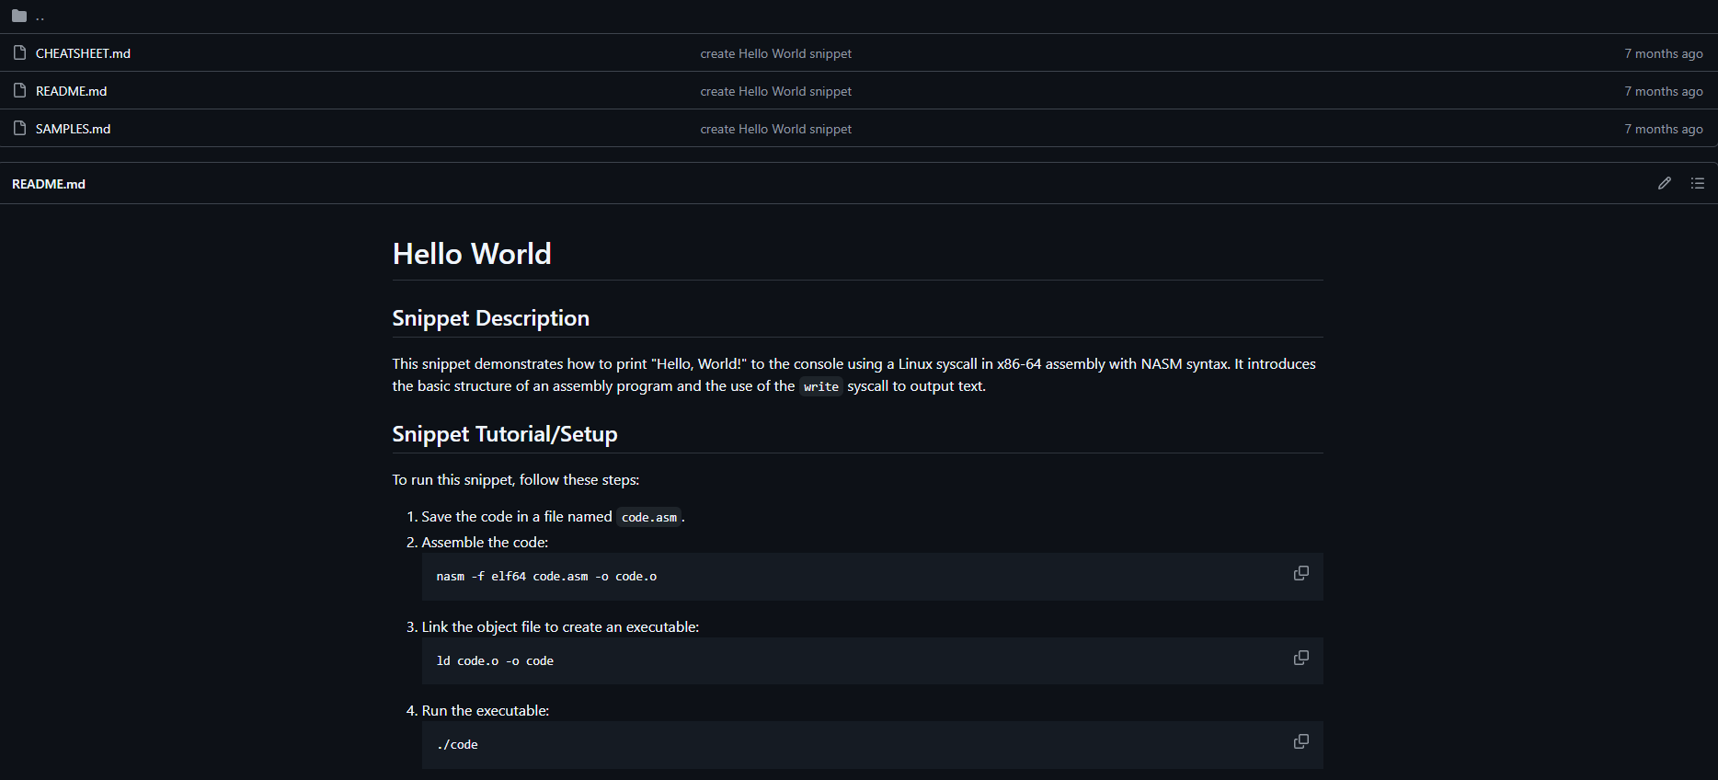
Task: Open commit message for CHEATSHEET.md row
Action: click(x=775, y=53)
